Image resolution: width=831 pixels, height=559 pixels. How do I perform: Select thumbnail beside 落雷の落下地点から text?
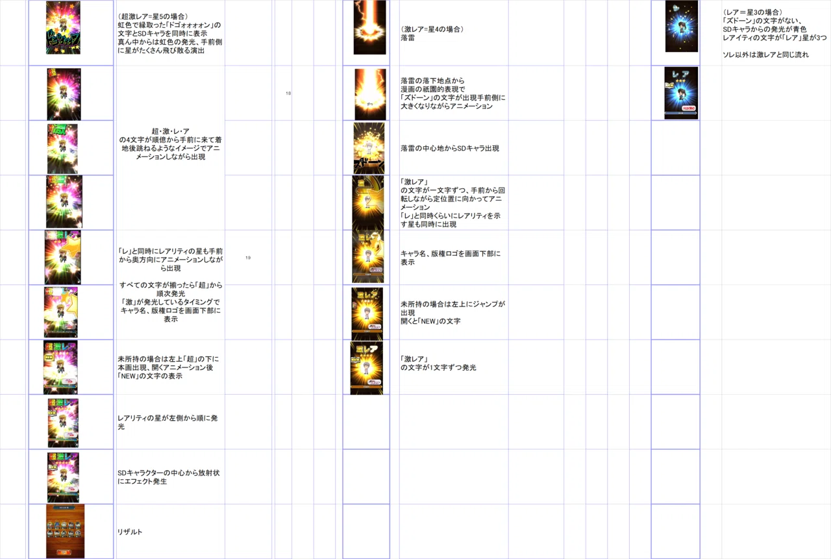[370, 94]
